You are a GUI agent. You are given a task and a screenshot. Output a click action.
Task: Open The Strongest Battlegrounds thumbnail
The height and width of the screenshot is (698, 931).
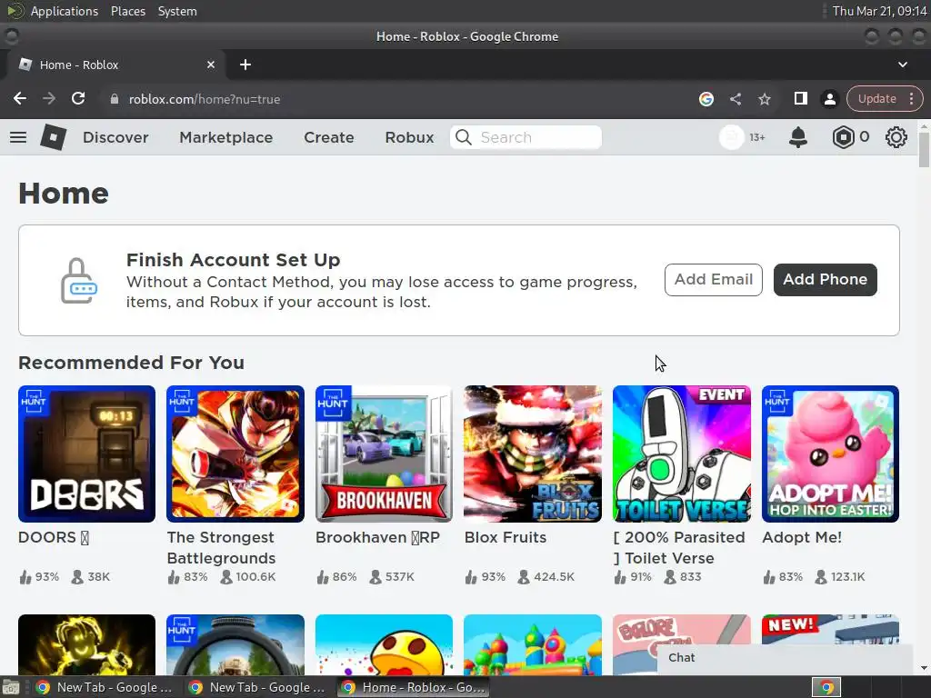click(235, 454)
